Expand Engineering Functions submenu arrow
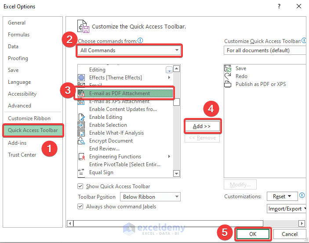 point(169,157)
